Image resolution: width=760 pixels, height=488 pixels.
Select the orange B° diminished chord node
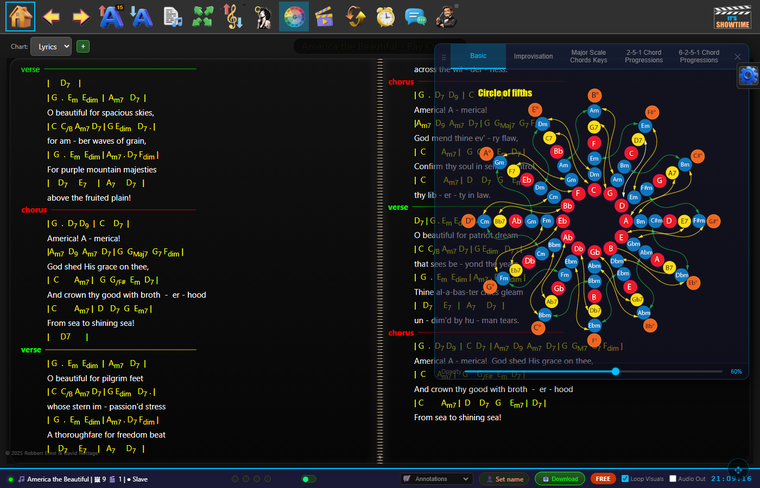point(594,95)
